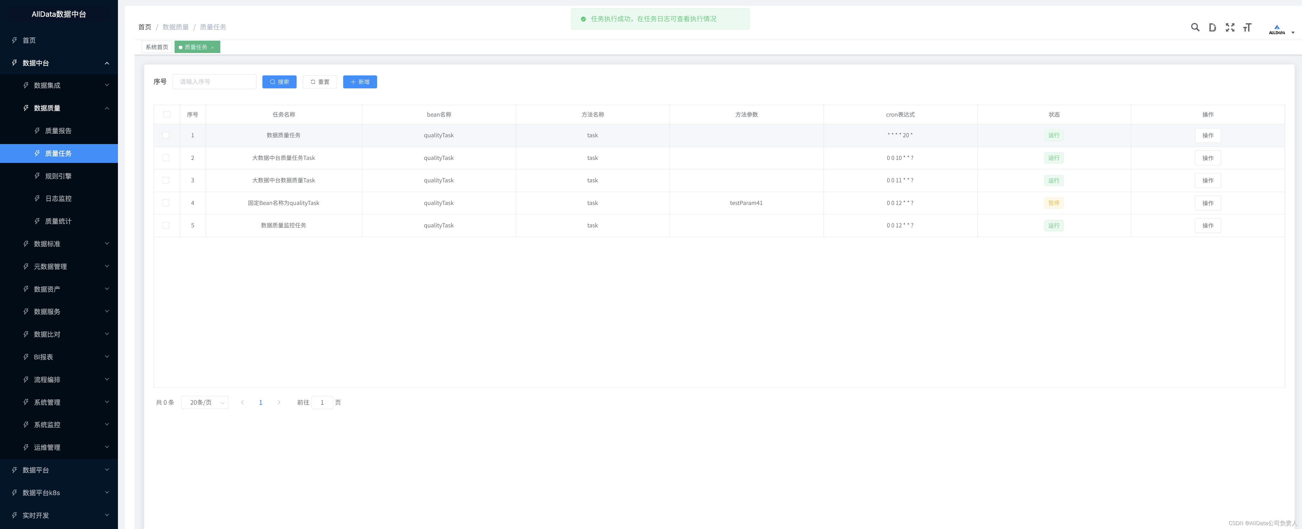The height and width of the screenshot is (529, 1302).
Task: Focus the 序号 search input field
Action: coord(214,82)
